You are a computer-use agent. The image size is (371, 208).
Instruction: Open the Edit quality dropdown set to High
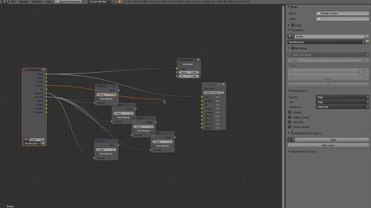[342, 102]
